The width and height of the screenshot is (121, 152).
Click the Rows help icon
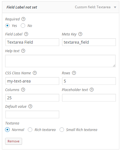pyautogui.click(x=74, y=73)
